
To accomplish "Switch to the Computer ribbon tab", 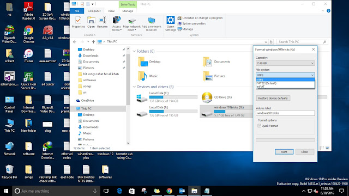I will point(94,11).
